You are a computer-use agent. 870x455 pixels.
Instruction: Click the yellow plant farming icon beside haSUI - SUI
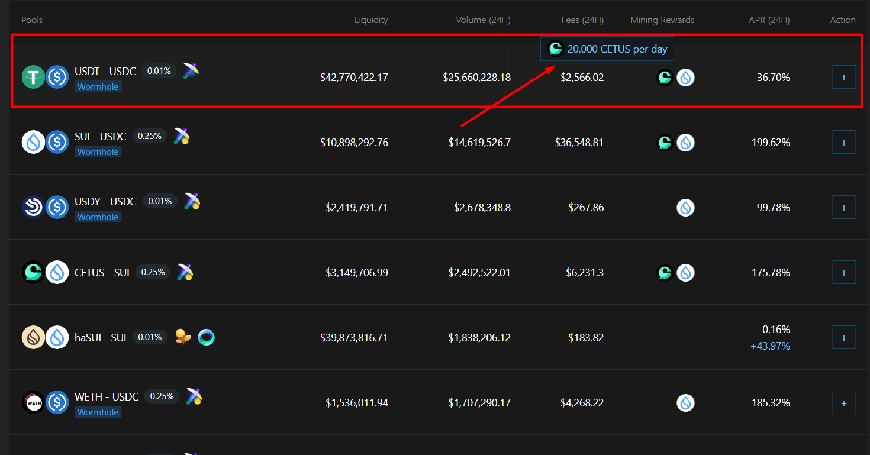pos(183,337)
